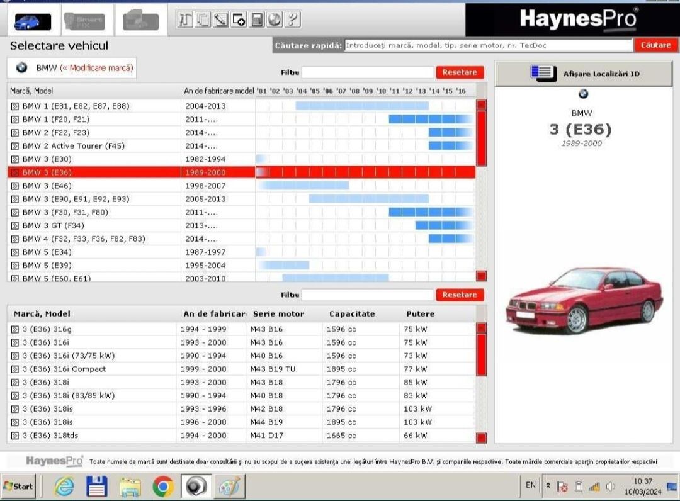Image resolution: width=680 pixels, height=501 pixels.
Task: Click the Putere column header
Action: tap(420, 314)
